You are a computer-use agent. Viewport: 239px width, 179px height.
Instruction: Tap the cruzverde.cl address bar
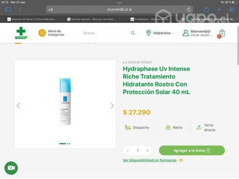(x=119, y=9)
